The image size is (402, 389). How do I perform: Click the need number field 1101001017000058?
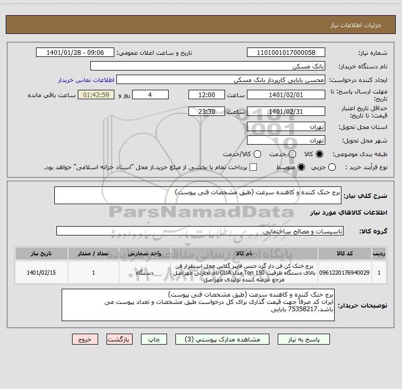tap(286, 52)
